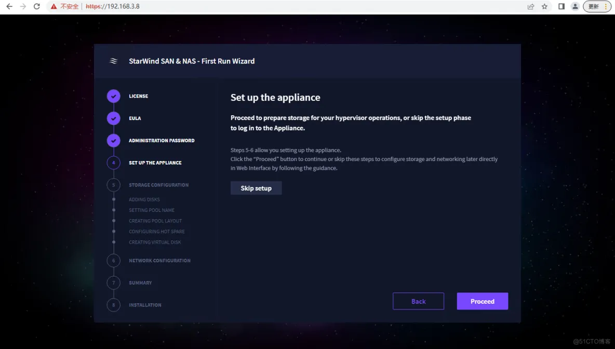Click the step 8 Installation circle
The image size is (615, 349).
pyautogui.click(x=114, y=305)
